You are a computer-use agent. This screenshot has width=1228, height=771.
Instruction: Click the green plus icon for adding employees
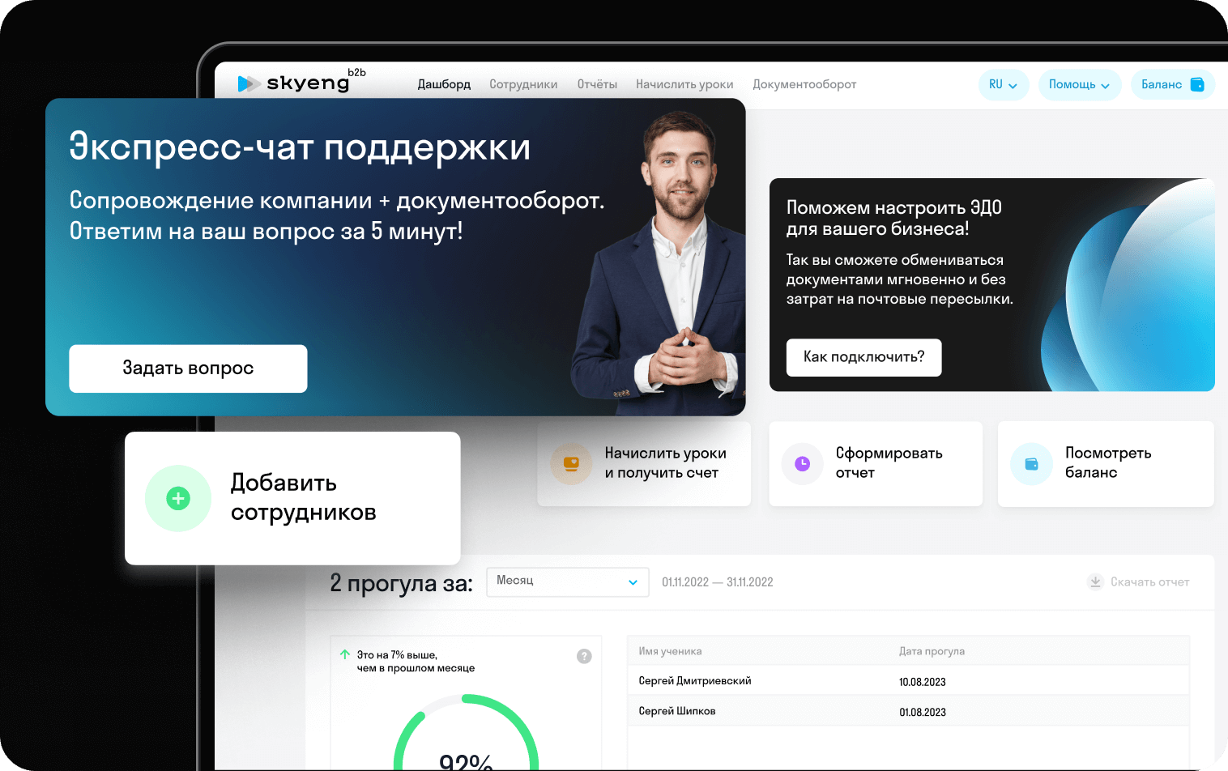(178, 498)
